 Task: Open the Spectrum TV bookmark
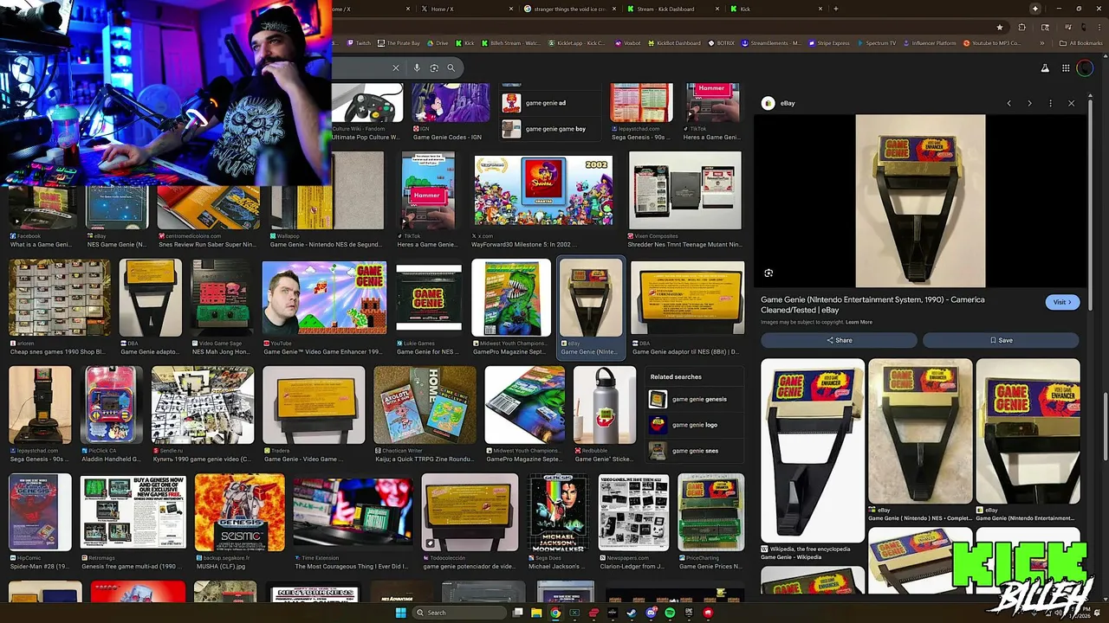[876, 43]
